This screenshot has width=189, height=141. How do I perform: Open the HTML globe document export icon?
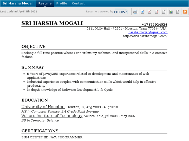pos(171,12)
